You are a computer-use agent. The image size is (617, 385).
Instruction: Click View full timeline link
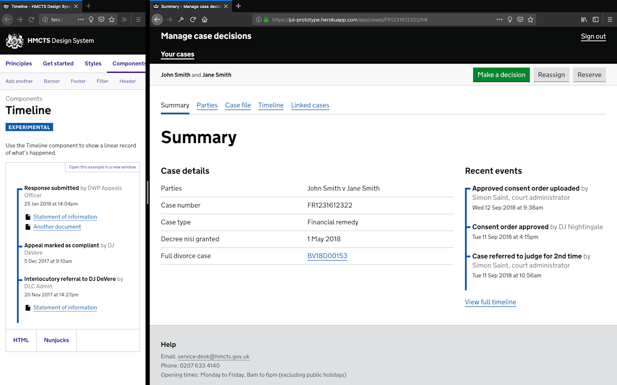(491, 302)
